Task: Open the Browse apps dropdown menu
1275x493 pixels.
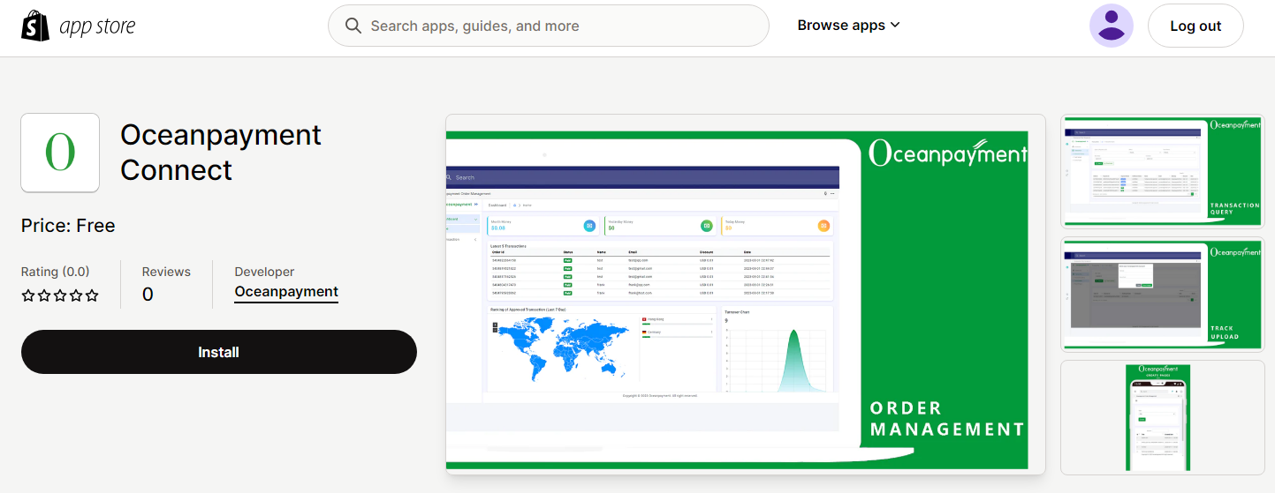Action: click(848, 26)
